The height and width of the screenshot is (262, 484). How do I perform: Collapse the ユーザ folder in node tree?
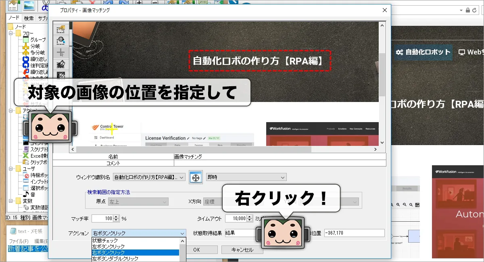11,169
